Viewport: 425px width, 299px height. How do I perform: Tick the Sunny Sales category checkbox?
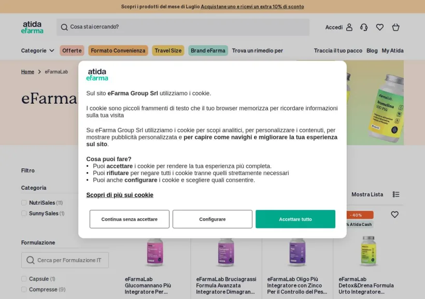24,213
